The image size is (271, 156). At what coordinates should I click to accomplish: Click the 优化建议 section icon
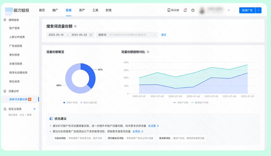click(x=51, y=118)
